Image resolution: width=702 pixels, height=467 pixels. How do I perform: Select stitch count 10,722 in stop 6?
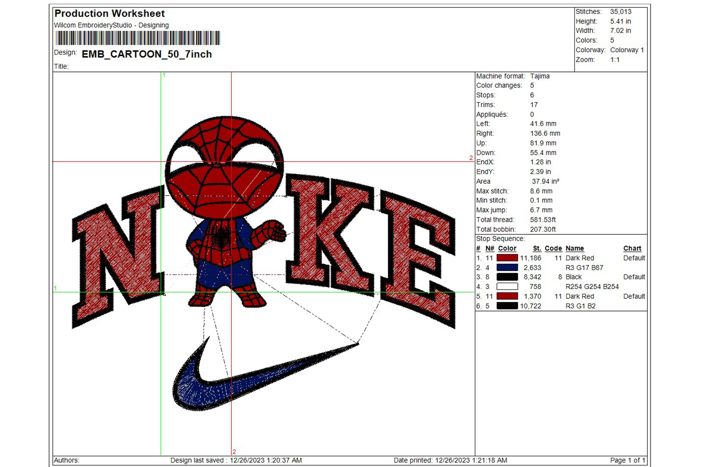tap(530, 306)
